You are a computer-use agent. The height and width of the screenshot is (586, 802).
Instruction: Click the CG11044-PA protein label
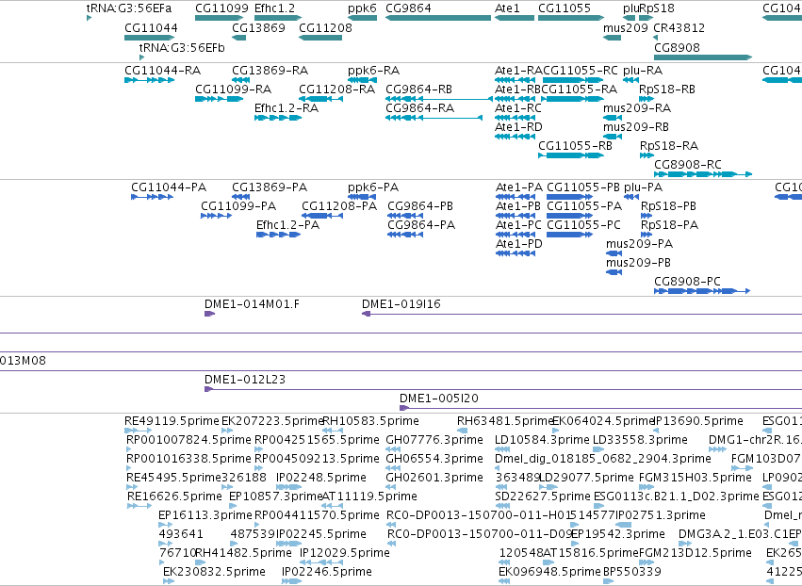click(x=169, y=187)
